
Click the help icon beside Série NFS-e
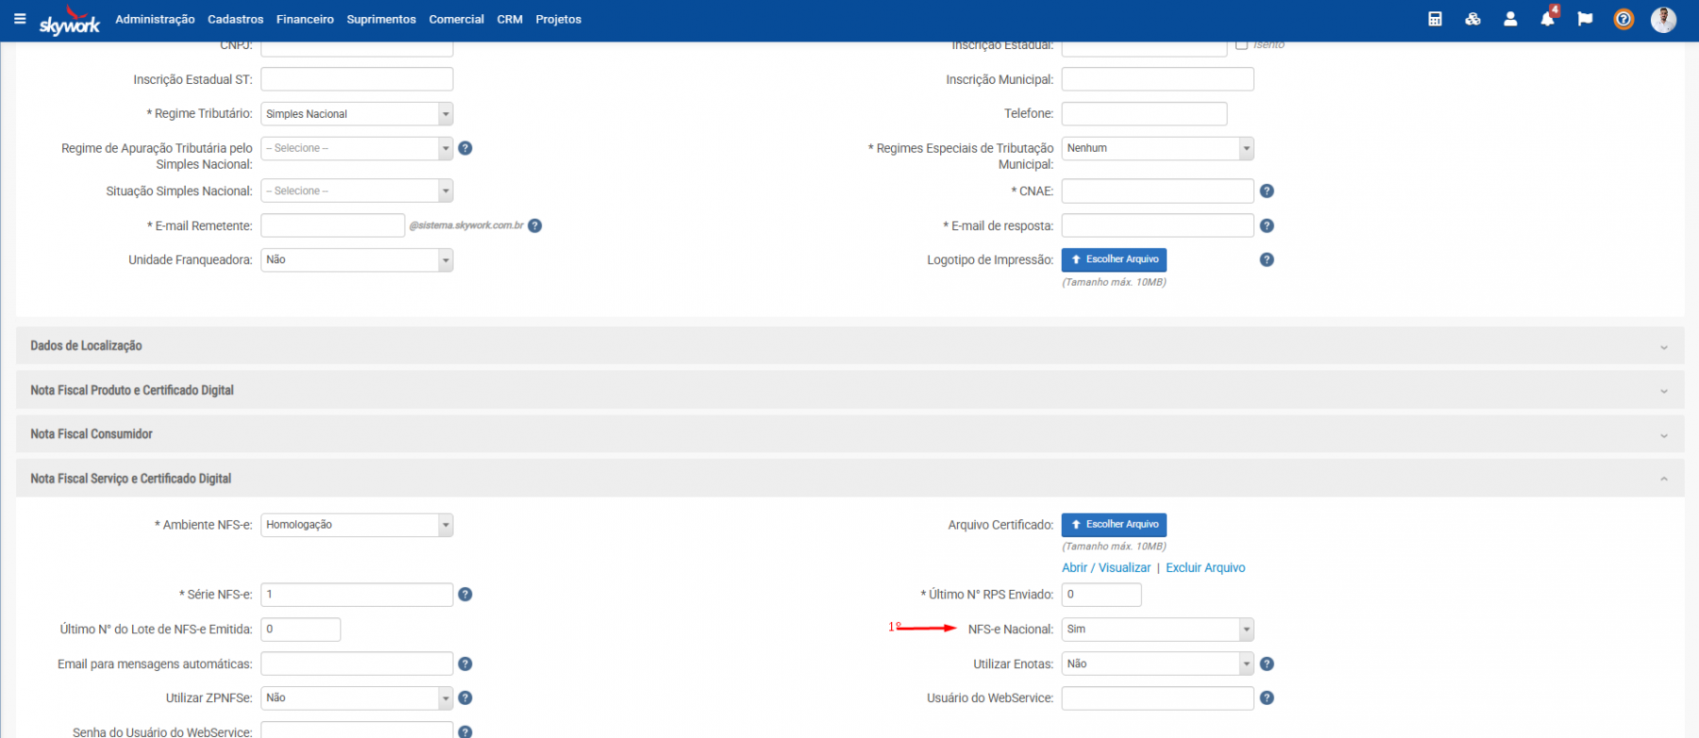[465, 595]
